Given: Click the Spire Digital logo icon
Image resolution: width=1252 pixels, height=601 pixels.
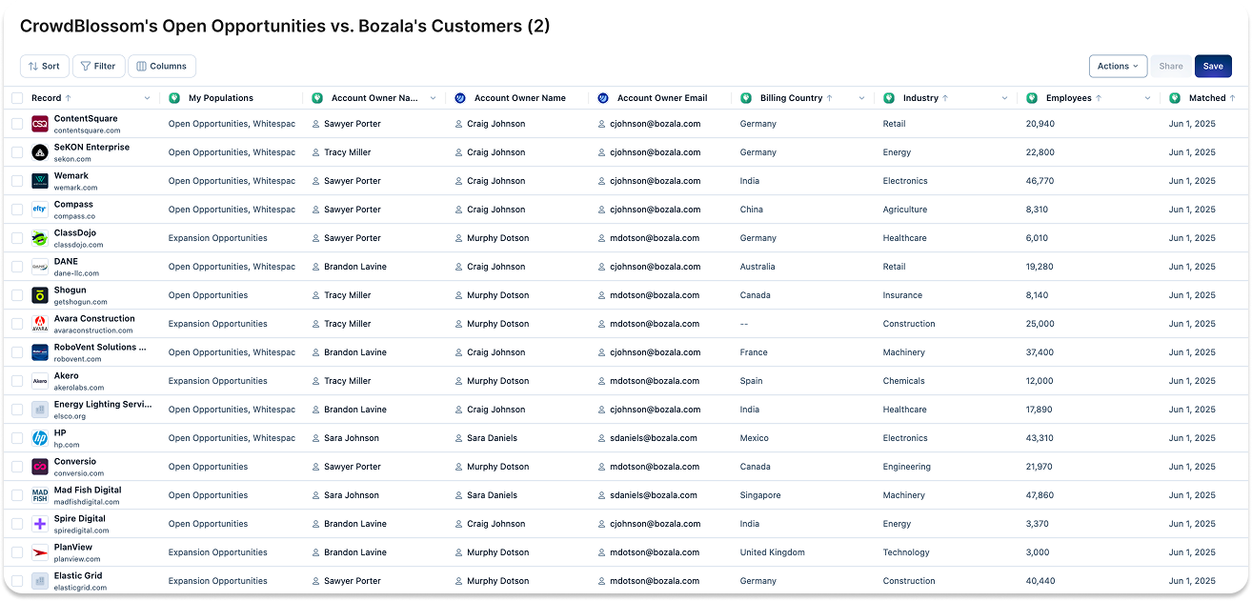Looking at the screenshot, I should pos(40,524).
